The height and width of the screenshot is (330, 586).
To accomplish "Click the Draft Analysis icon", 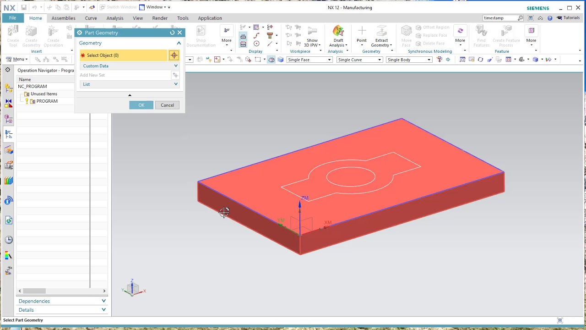I will point(338,31).
